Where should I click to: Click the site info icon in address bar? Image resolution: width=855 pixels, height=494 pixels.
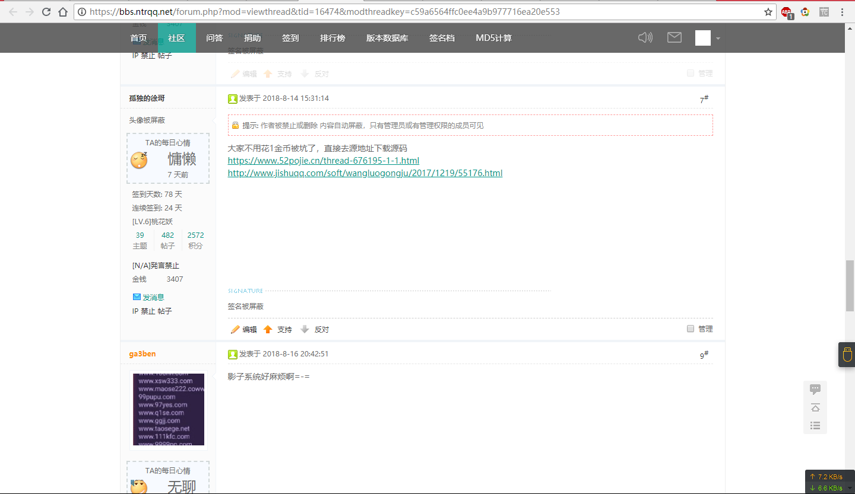(82, 12)
